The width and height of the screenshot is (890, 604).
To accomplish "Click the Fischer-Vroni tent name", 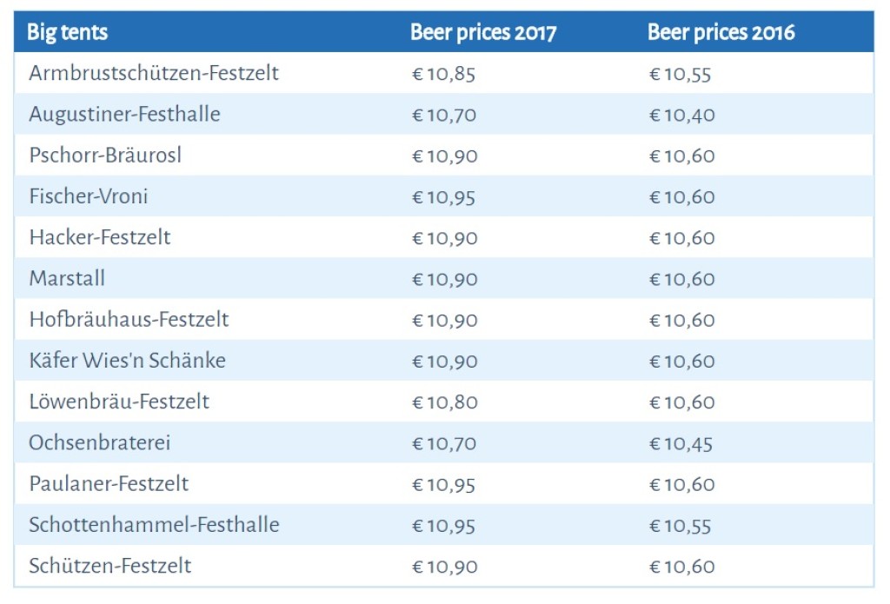I will point(88,196).
